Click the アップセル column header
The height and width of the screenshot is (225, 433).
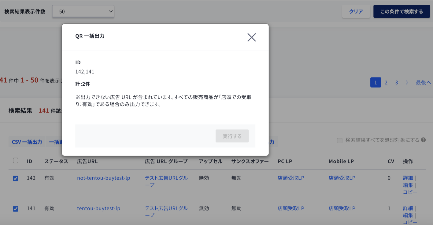(211, 161)
